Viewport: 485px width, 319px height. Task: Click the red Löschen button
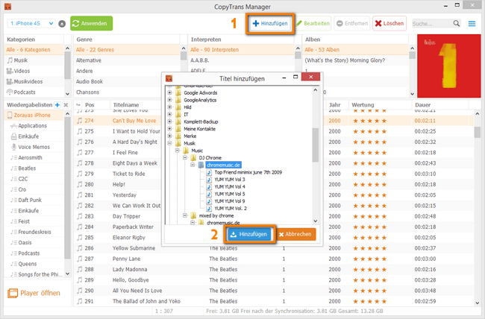(x=389, y=24)
